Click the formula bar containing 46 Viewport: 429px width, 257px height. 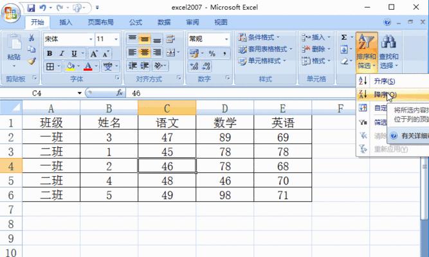[241, 94]
